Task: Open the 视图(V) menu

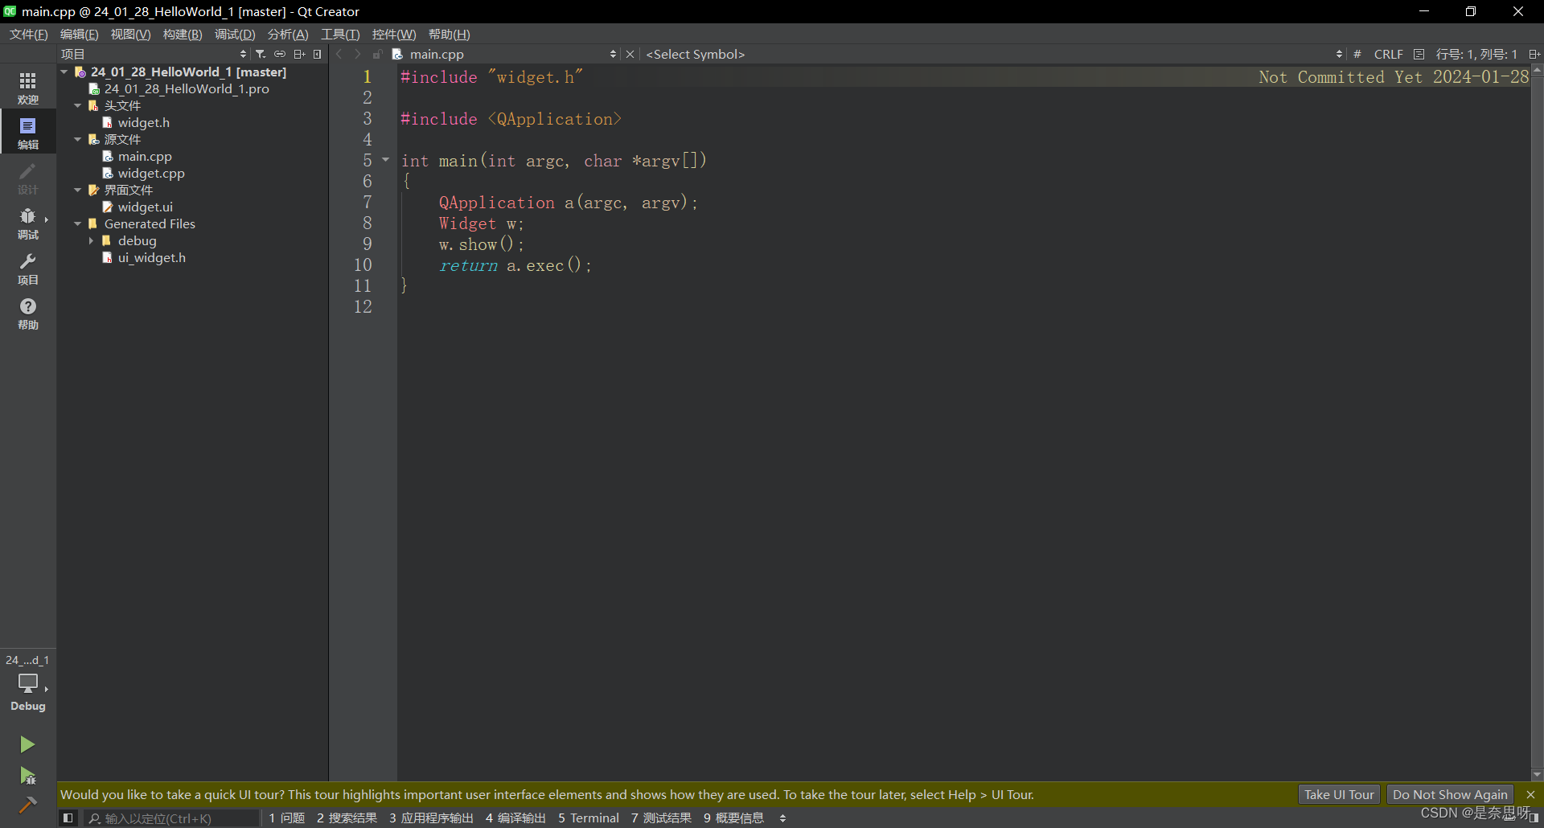Action: [x=130, y=34]
